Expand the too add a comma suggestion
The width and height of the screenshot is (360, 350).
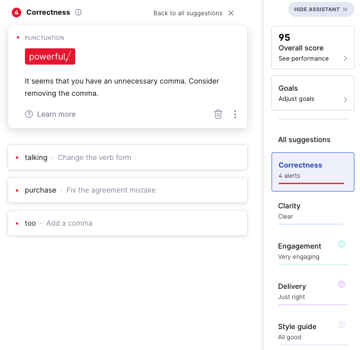click(128, 223)
